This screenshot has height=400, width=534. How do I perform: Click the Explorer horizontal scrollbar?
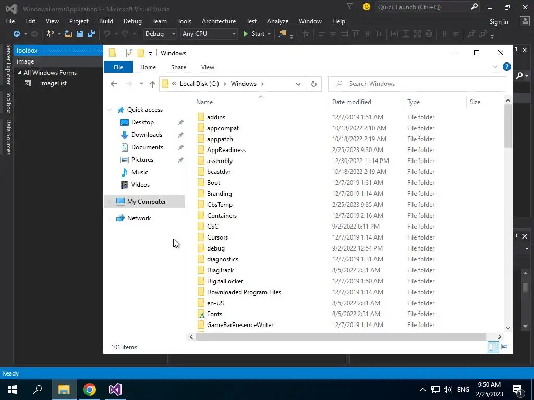point(341,337)
